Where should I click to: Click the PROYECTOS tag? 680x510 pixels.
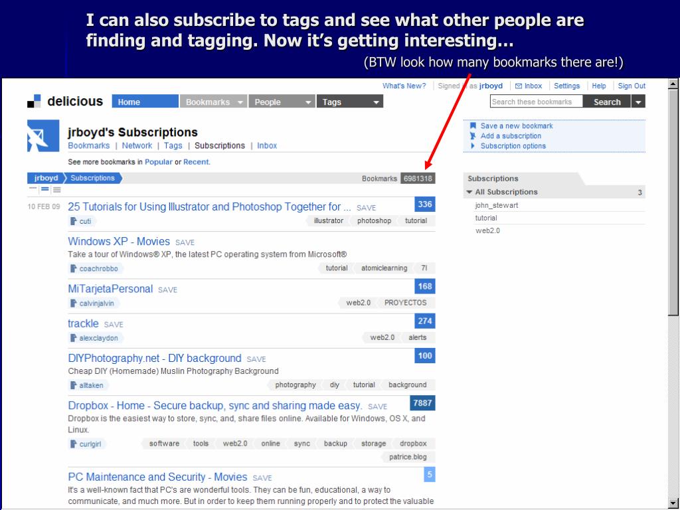pos(406,303)
